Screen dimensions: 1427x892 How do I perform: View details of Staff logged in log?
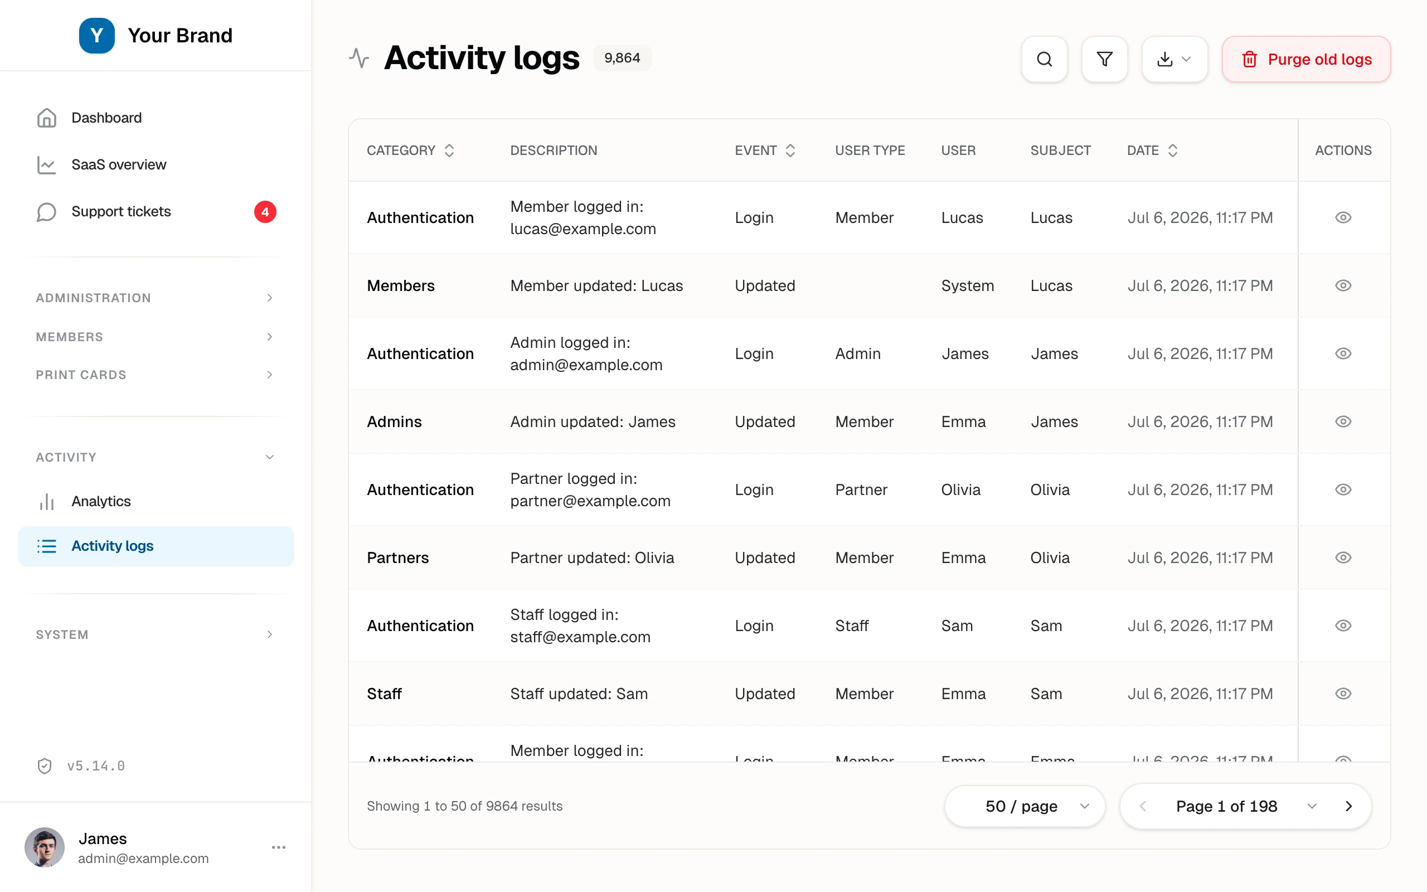tap(1343, 626)
